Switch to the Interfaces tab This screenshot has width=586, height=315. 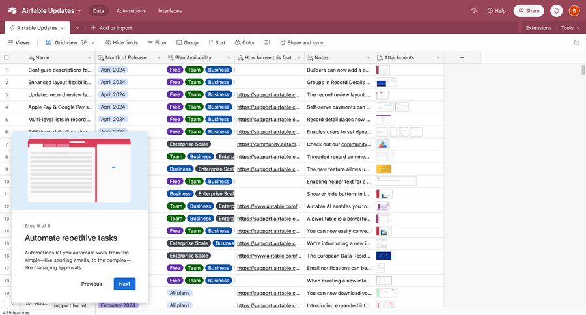coord(170,11)
